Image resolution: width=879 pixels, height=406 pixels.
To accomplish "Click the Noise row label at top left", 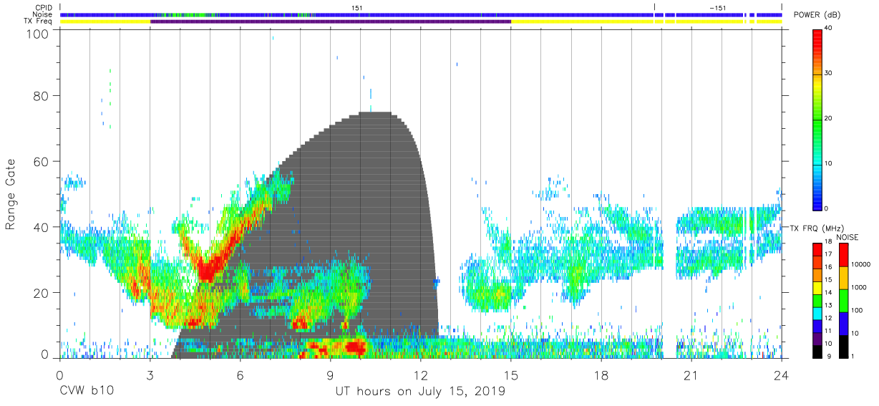I will [x=42, y=14].
